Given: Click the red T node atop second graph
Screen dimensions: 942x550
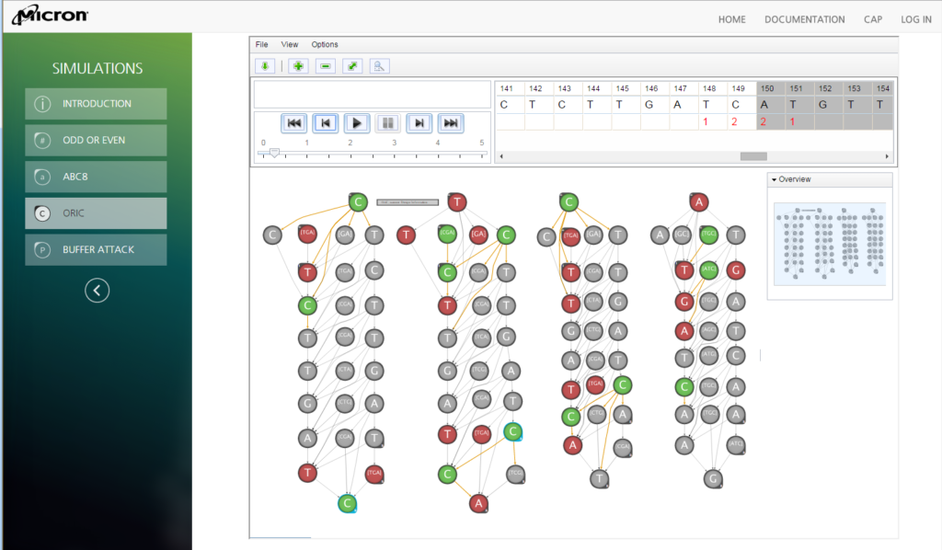Looking at the screenshot, I should [457, 202].
